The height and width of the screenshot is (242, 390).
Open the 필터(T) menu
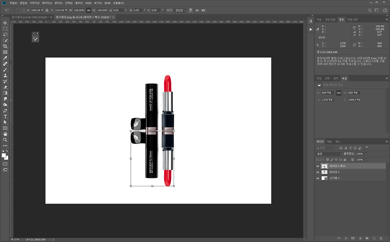pyautogui.click(x=79, y=3)
